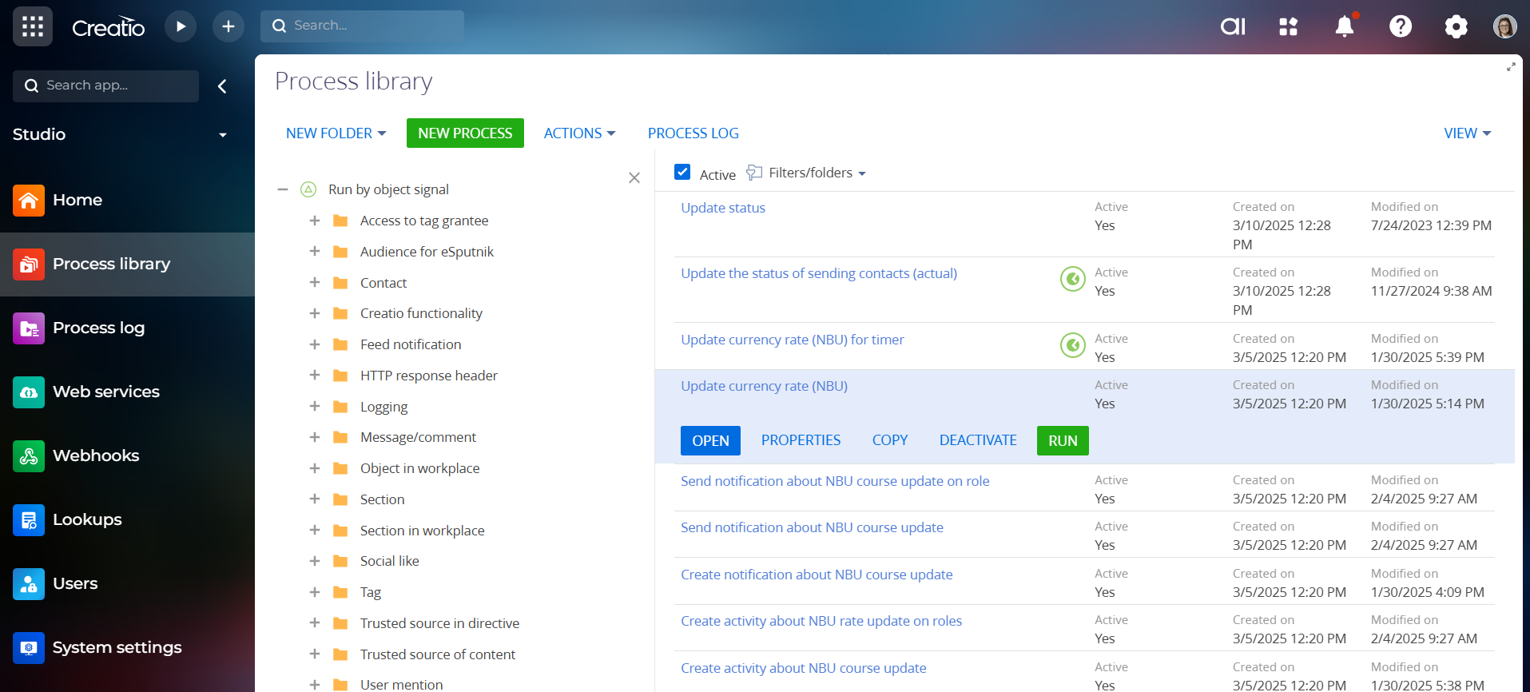Click the plus quick-add icon
Screen dimensions: 1530x692
pos(229,26)
